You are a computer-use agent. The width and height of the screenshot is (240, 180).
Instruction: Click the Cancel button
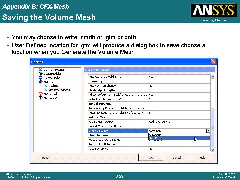click(x=177, y=157)
